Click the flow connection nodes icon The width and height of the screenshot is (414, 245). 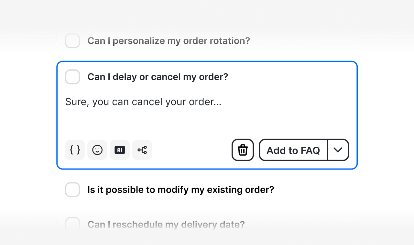pos(142,150)
